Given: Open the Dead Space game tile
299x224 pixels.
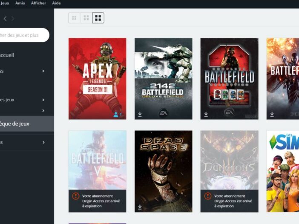Looking at the screenshot, I should pos(164,171).
